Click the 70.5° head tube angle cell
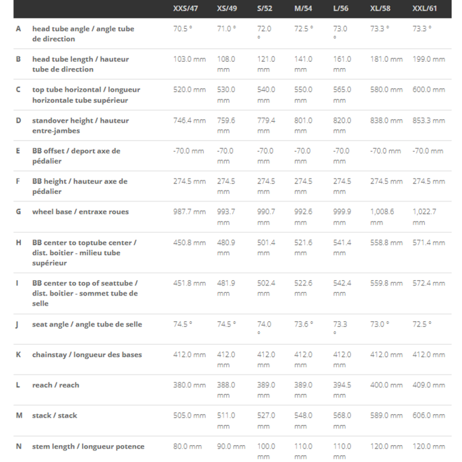Screen dimensions: 462x462 [184, 28]
